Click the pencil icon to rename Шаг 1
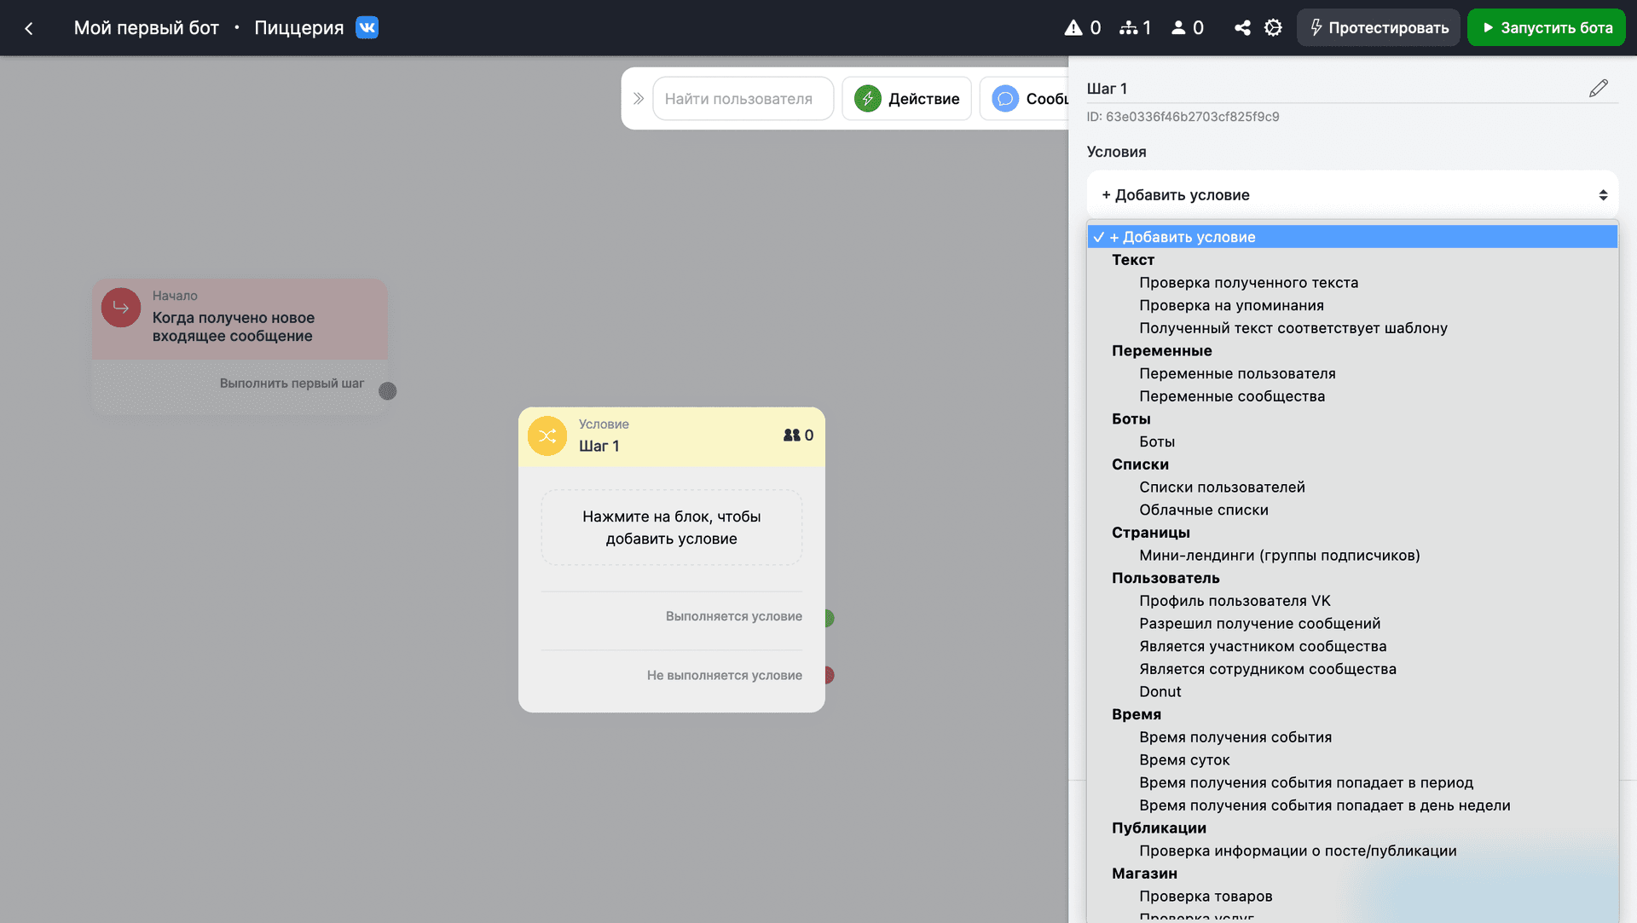The height and width of the screenshot is (923, 1637). [x=1599, y=89]
